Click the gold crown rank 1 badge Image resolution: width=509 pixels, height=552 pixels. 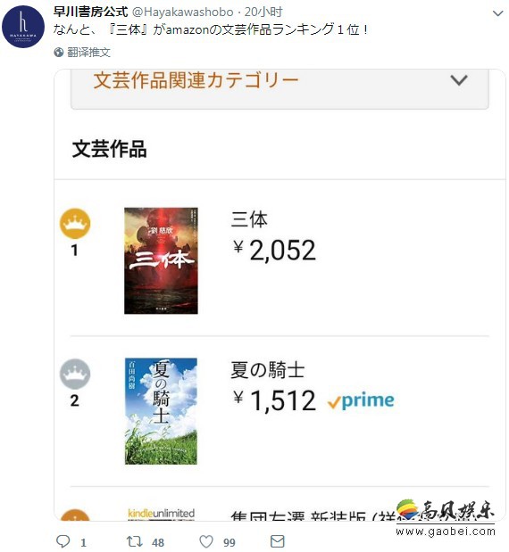tap(75, 224)
